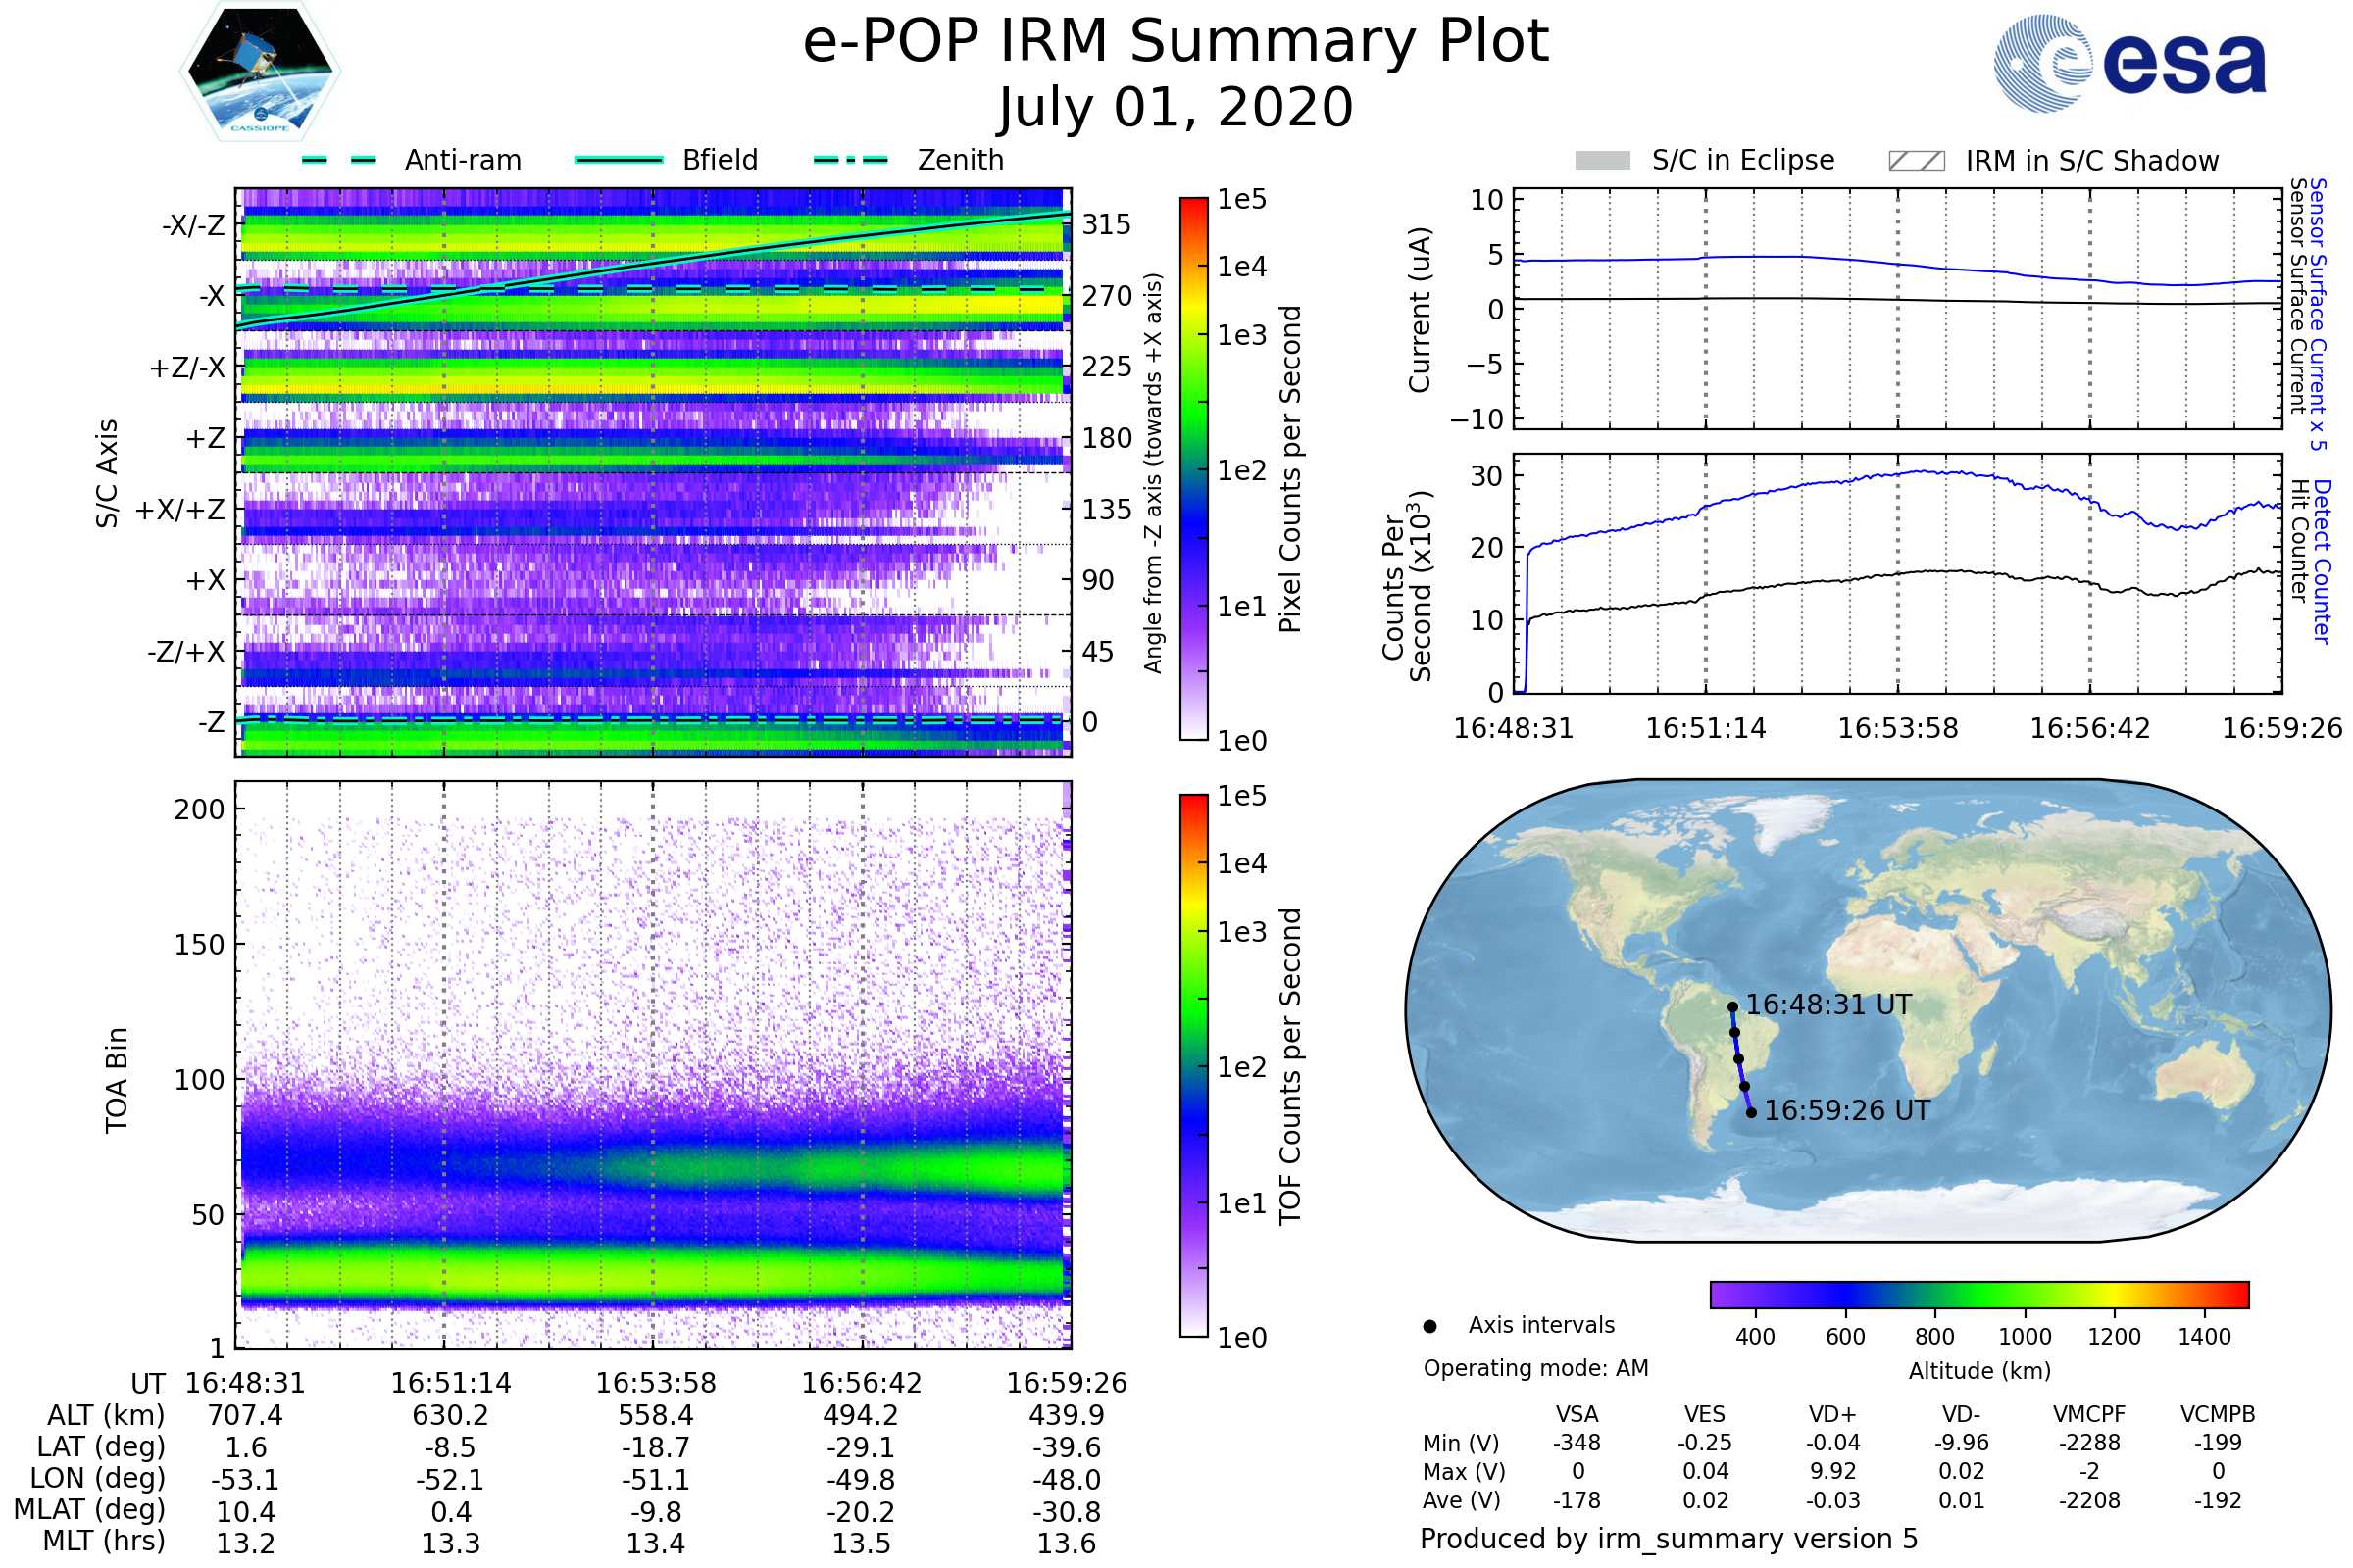Click the CASSIOPE satellite mission logo

pos(260,72)
